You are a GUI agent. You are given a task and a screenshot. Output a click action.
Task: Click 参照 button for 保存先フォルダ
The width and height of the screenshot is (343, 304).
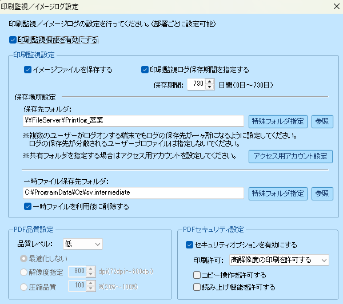322,121
